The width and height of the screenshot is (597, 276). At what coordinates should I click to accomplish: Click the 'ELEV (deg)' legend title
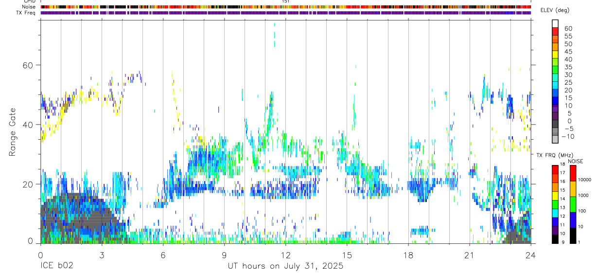pyautogui.click(x=555, y=10)
